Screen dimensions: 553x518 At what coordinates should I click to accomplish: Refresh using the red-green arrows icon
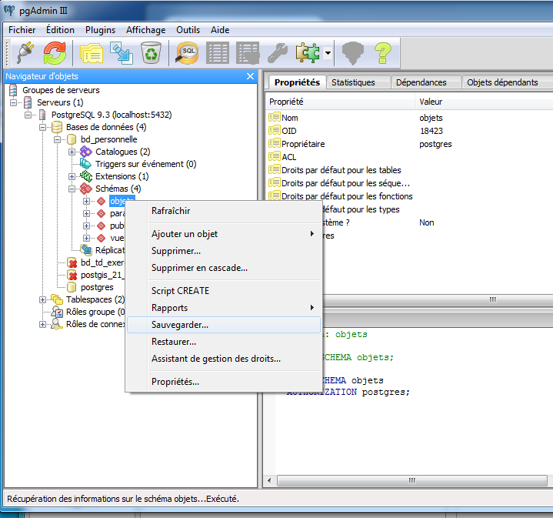[55, 53]
